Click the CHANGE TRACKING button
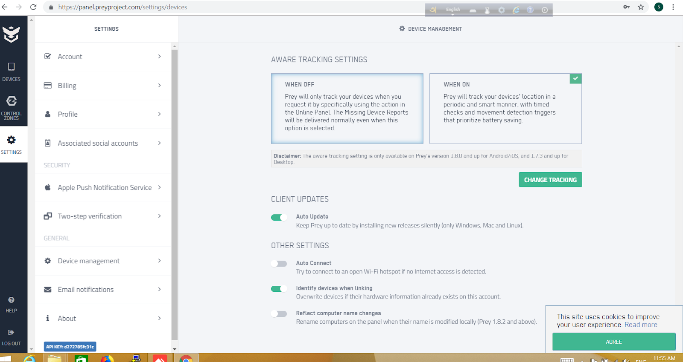Image resolution: width=683 pixels, height=362 pixels. [x=550, y=180]
